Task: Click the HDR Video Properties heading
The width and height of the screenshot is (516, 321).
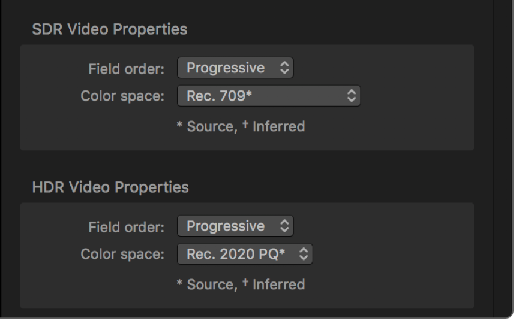Action: (110, 187)
